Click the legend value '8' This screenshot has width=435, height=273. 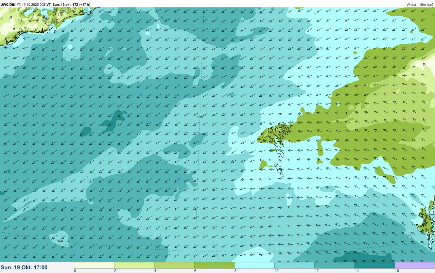[x=235, y=271]
